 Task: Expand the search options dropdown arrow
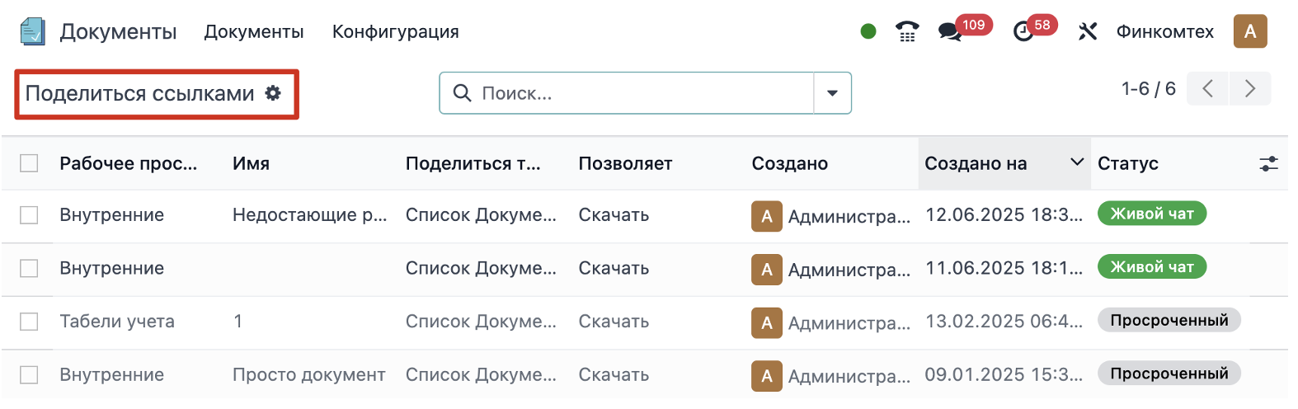(832, 93)
